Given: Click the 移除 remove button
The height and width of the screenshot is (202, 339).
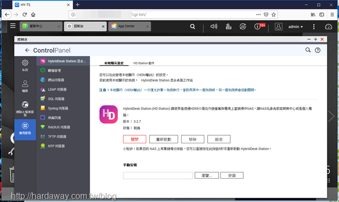Looking at the screenshot, I should [193, 139].
